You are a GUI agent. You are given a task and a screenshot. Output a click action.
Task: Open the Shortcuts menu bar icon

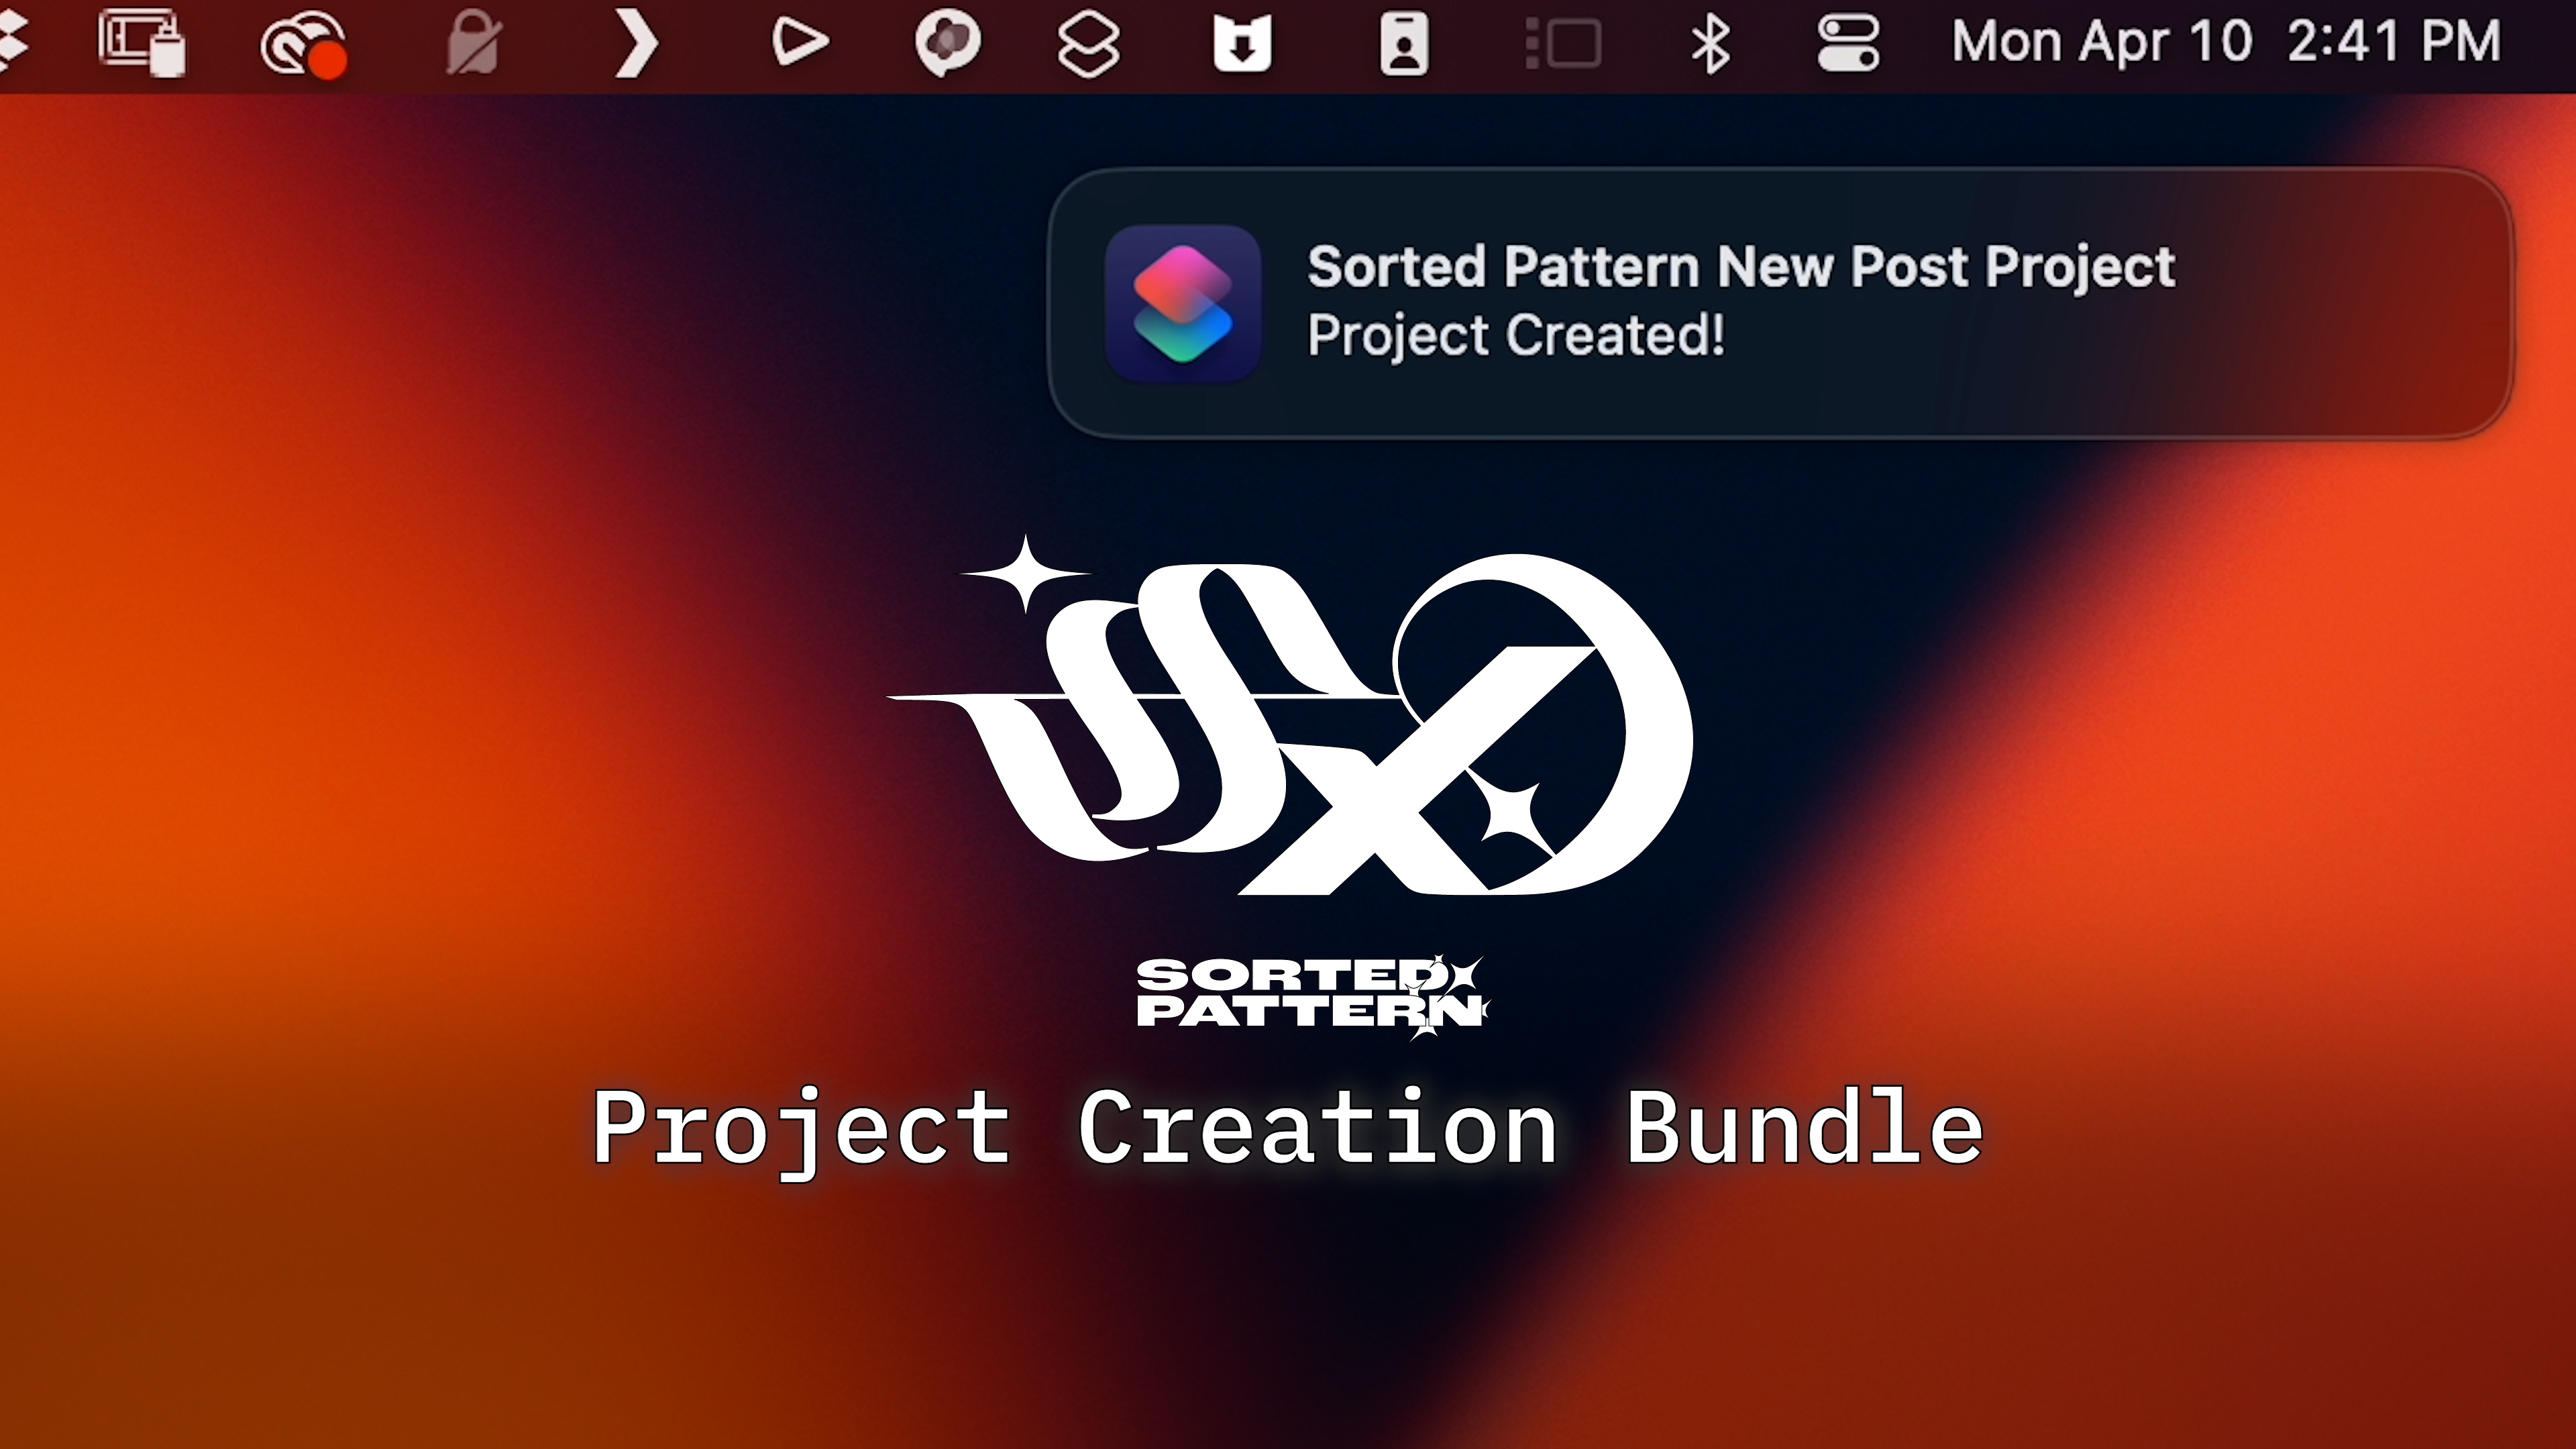tap(1088, 43)
